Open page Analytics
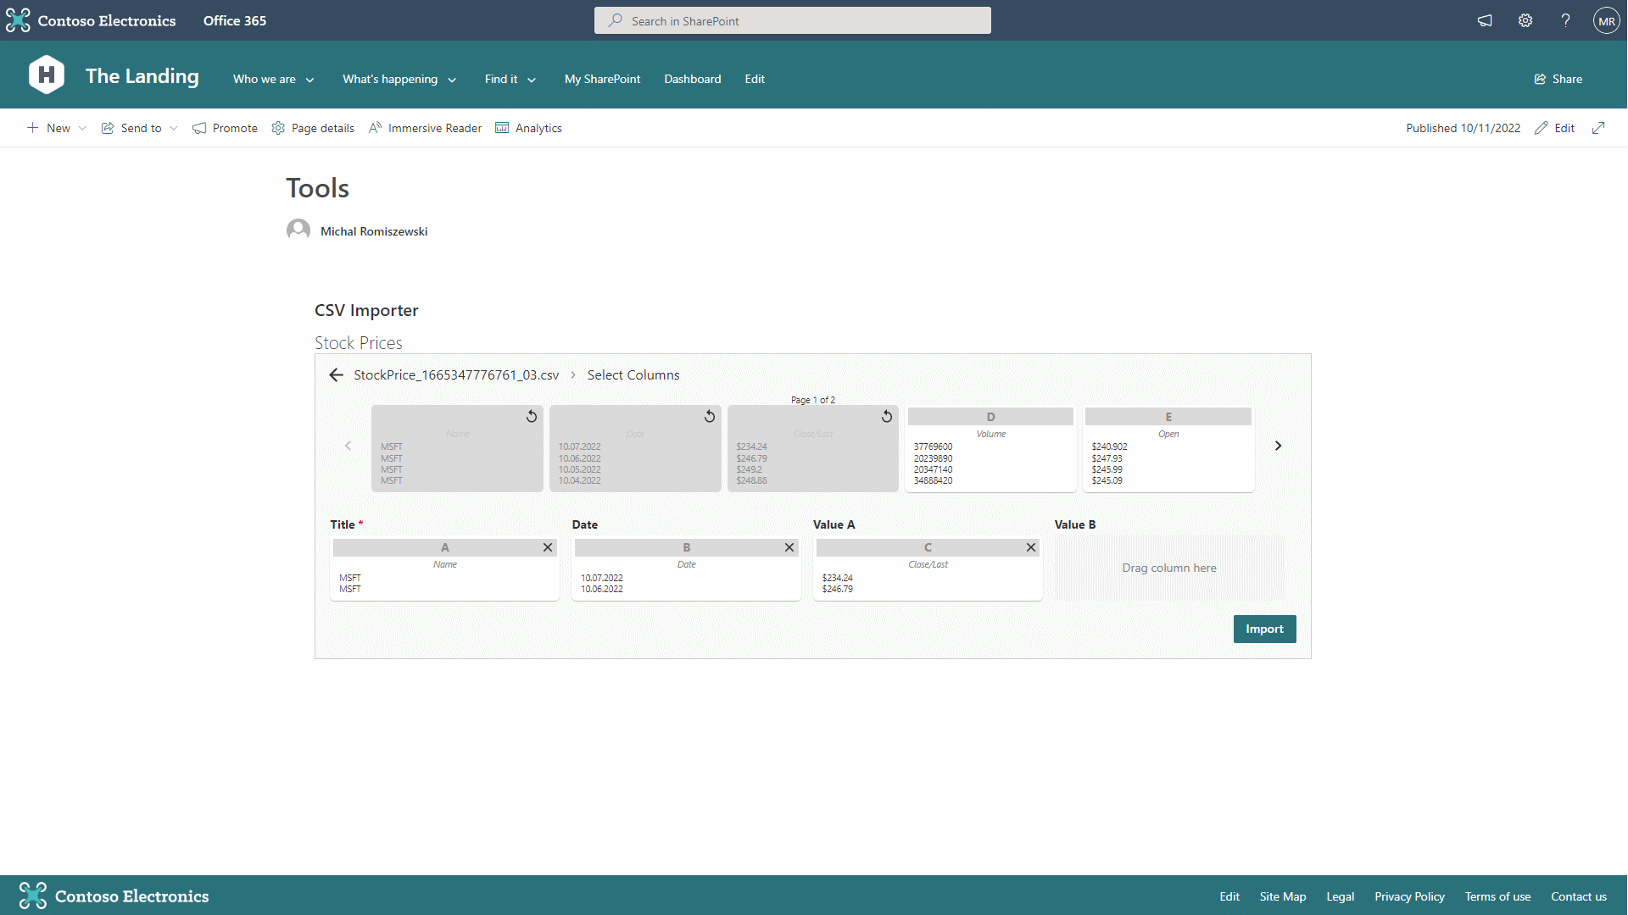1628x915 pixels. point(528,128)
